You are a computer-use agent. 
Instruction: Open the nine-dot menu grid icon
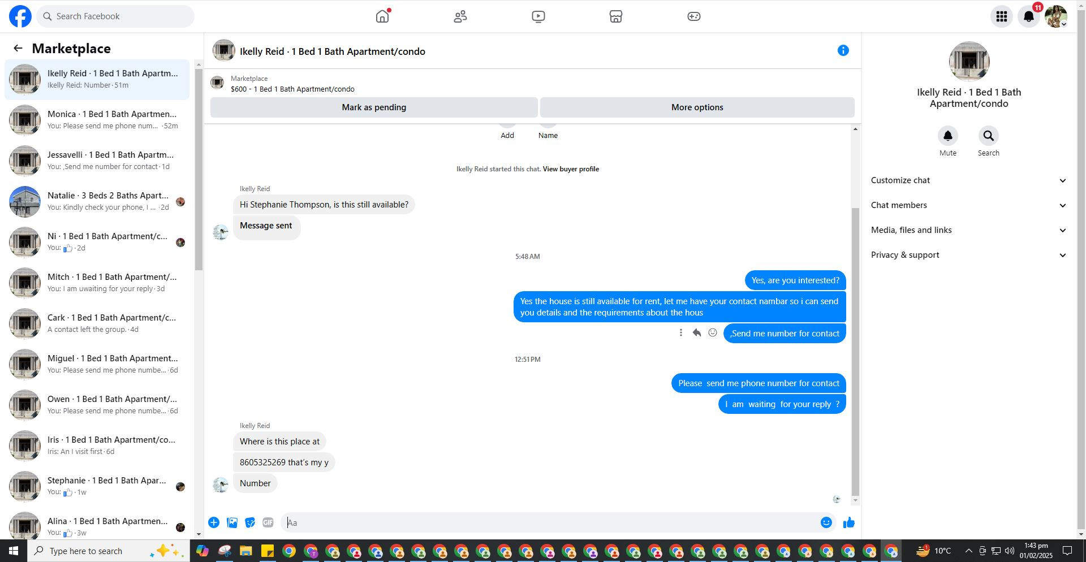(1002, 16)
